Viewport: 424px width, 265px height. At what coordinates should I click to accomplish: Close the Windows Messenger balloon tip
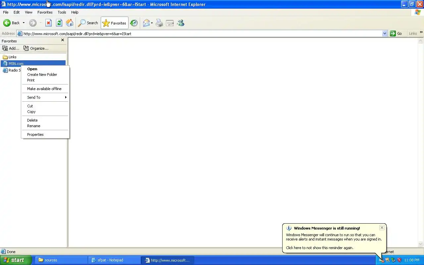point(382,228)
